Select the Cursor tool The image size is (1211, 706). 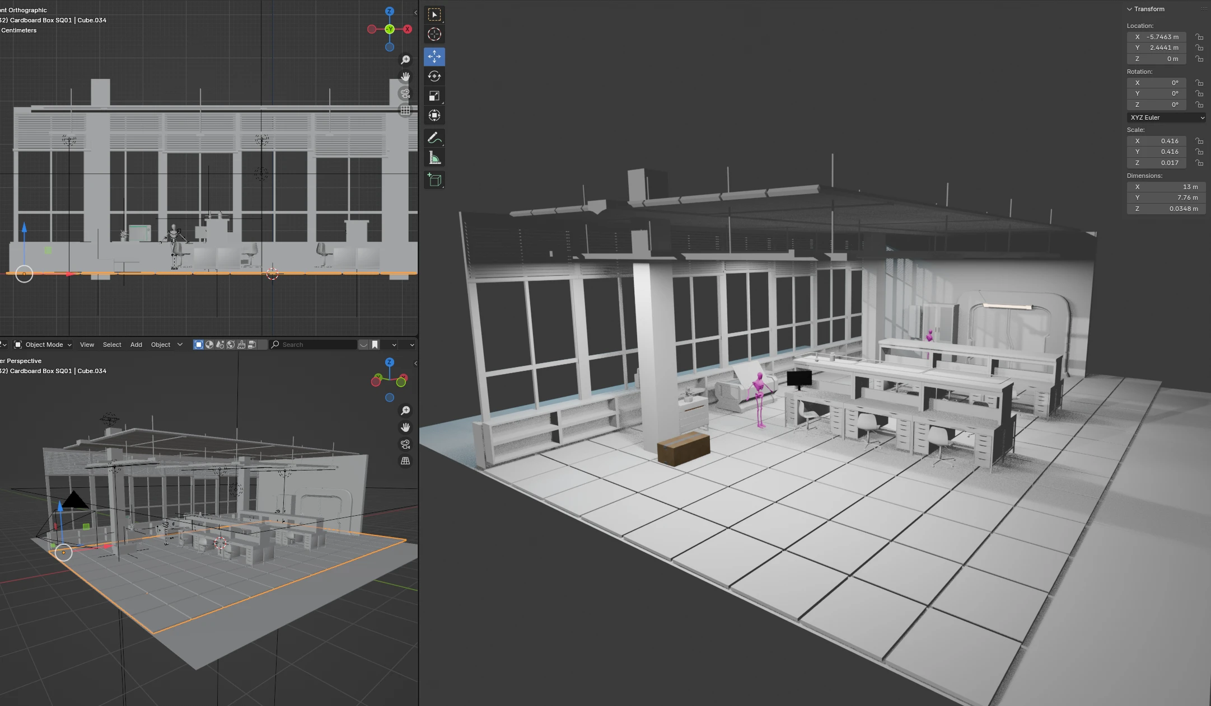tap(434, 34)
